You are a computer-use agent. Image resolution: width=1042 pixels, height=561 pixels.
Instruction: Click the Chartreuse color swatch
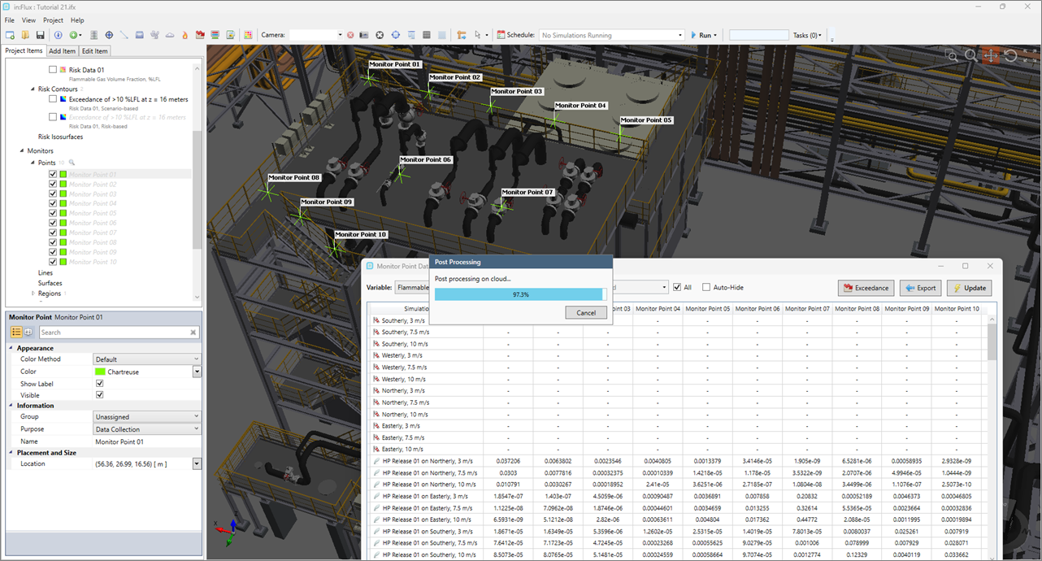point(101,372)
